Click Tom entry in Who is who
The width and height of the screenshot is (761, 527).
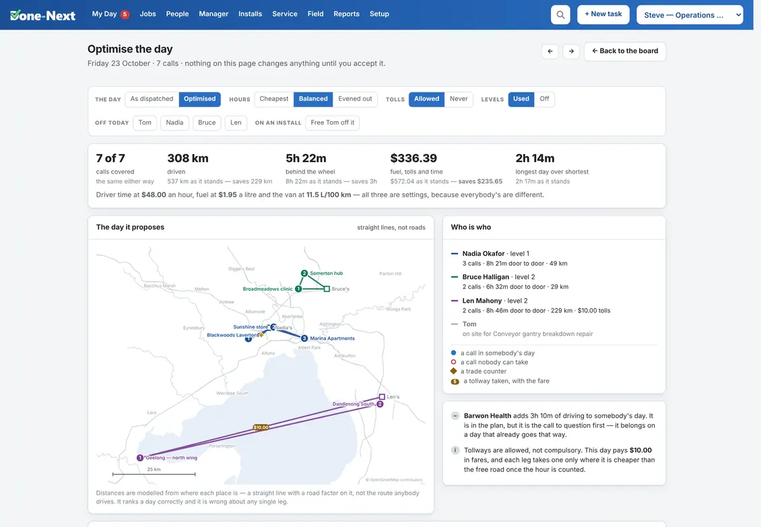(x=469, y=324)
